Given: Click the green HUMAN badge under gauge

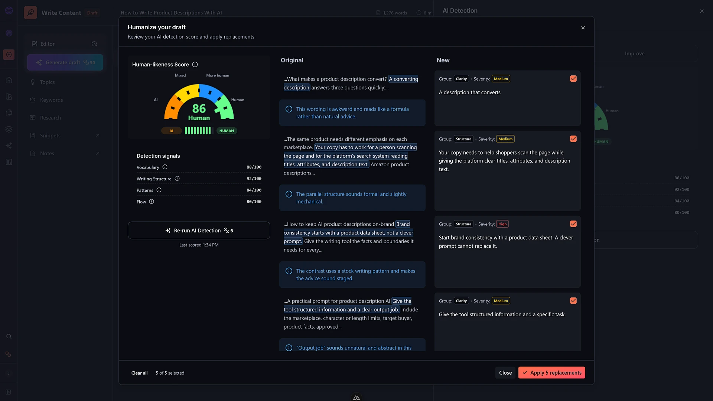Looking at the screenshot, I should (x=227, y=131).
